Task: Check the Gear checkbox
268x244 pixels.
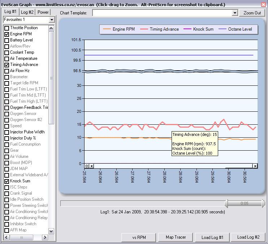Action: tap(7, 151)
